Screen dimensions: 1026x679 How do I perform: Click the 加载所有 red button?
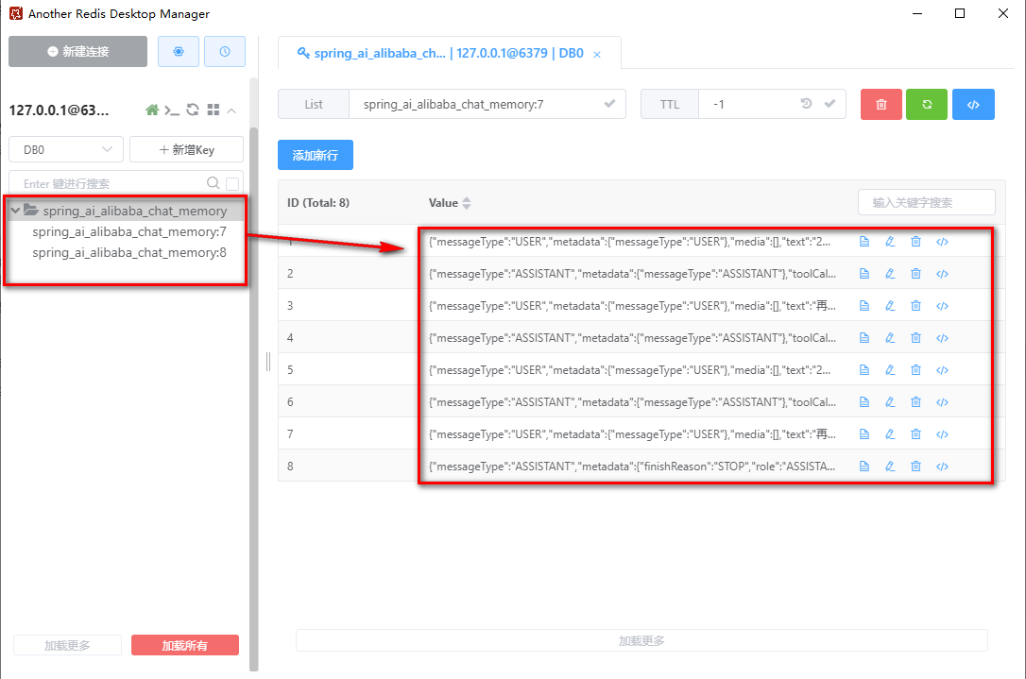185,646
